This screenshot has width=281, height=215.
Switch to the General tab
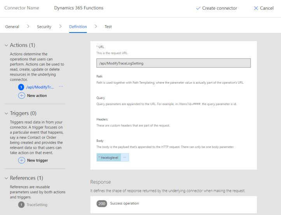tap(12, 27)
